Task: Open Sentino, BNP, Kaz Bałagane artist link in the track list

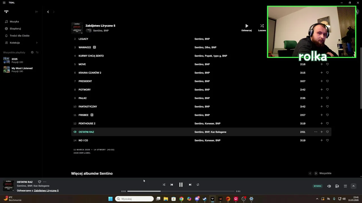Action: 210,132
